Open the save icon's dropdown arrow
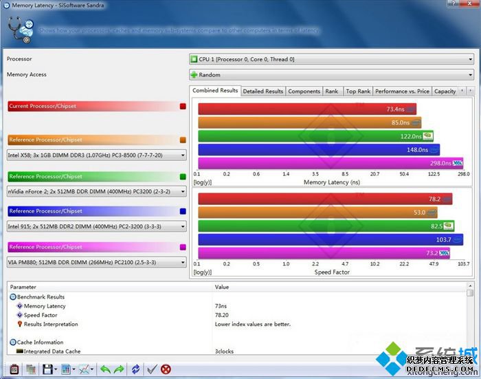Screen dimensions: 481x379 click(x=56, y=369)
